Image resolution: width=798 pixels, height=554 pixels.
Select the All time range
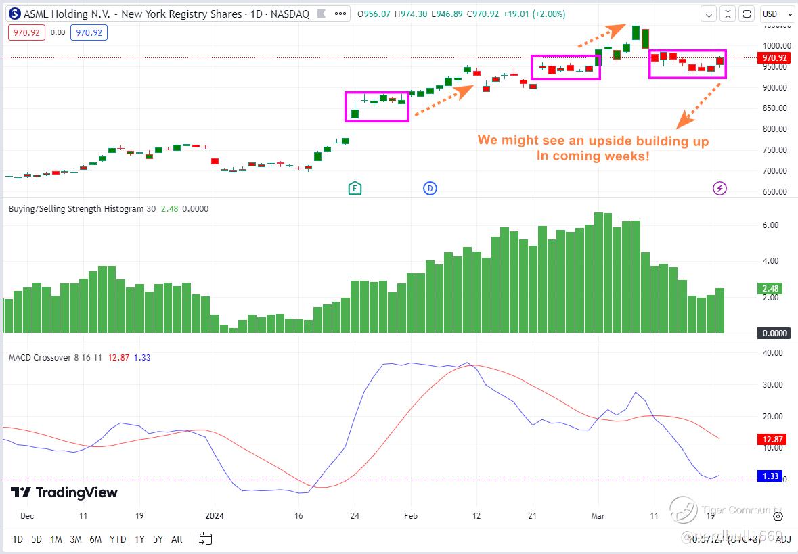[177, 539]
